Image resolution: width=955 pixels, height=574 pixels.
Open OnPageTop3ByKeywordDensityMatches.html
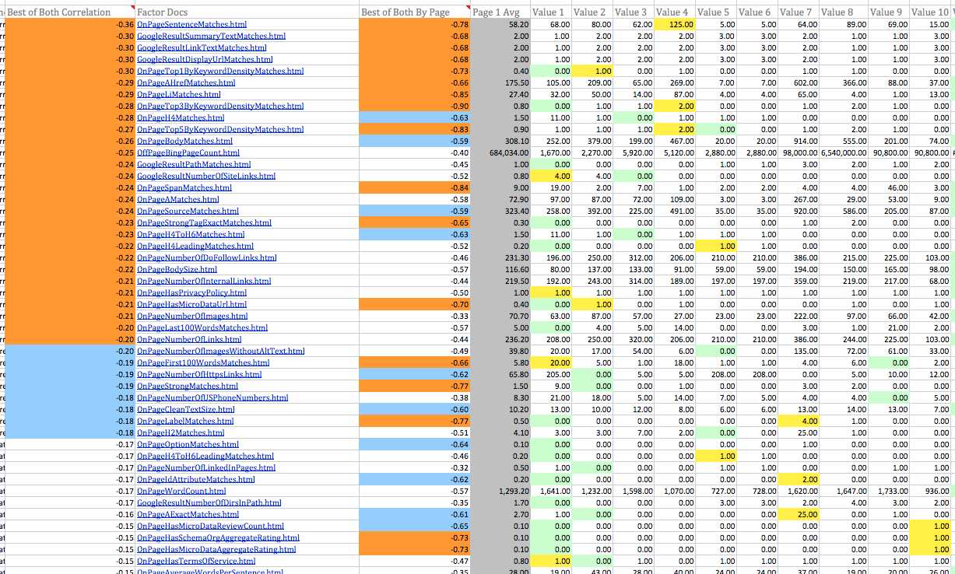pyautogui.click(x=220, y=107)
